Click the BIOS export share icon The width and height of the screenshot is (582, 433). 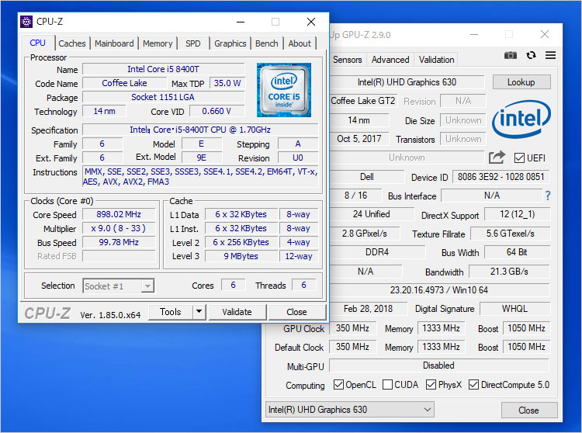tap(497, 158)
